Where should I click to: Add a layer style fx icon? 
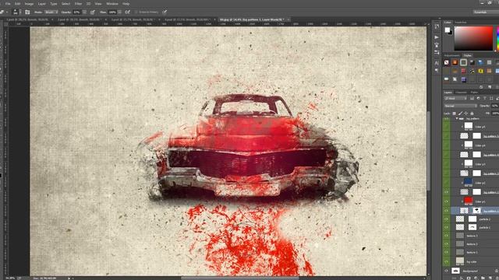click(462, 278)
